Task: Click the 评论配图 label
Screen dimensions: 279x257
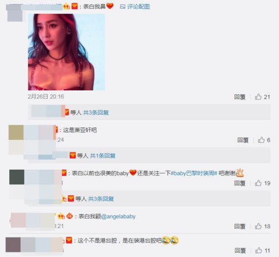Action: [x=139, y=7]
